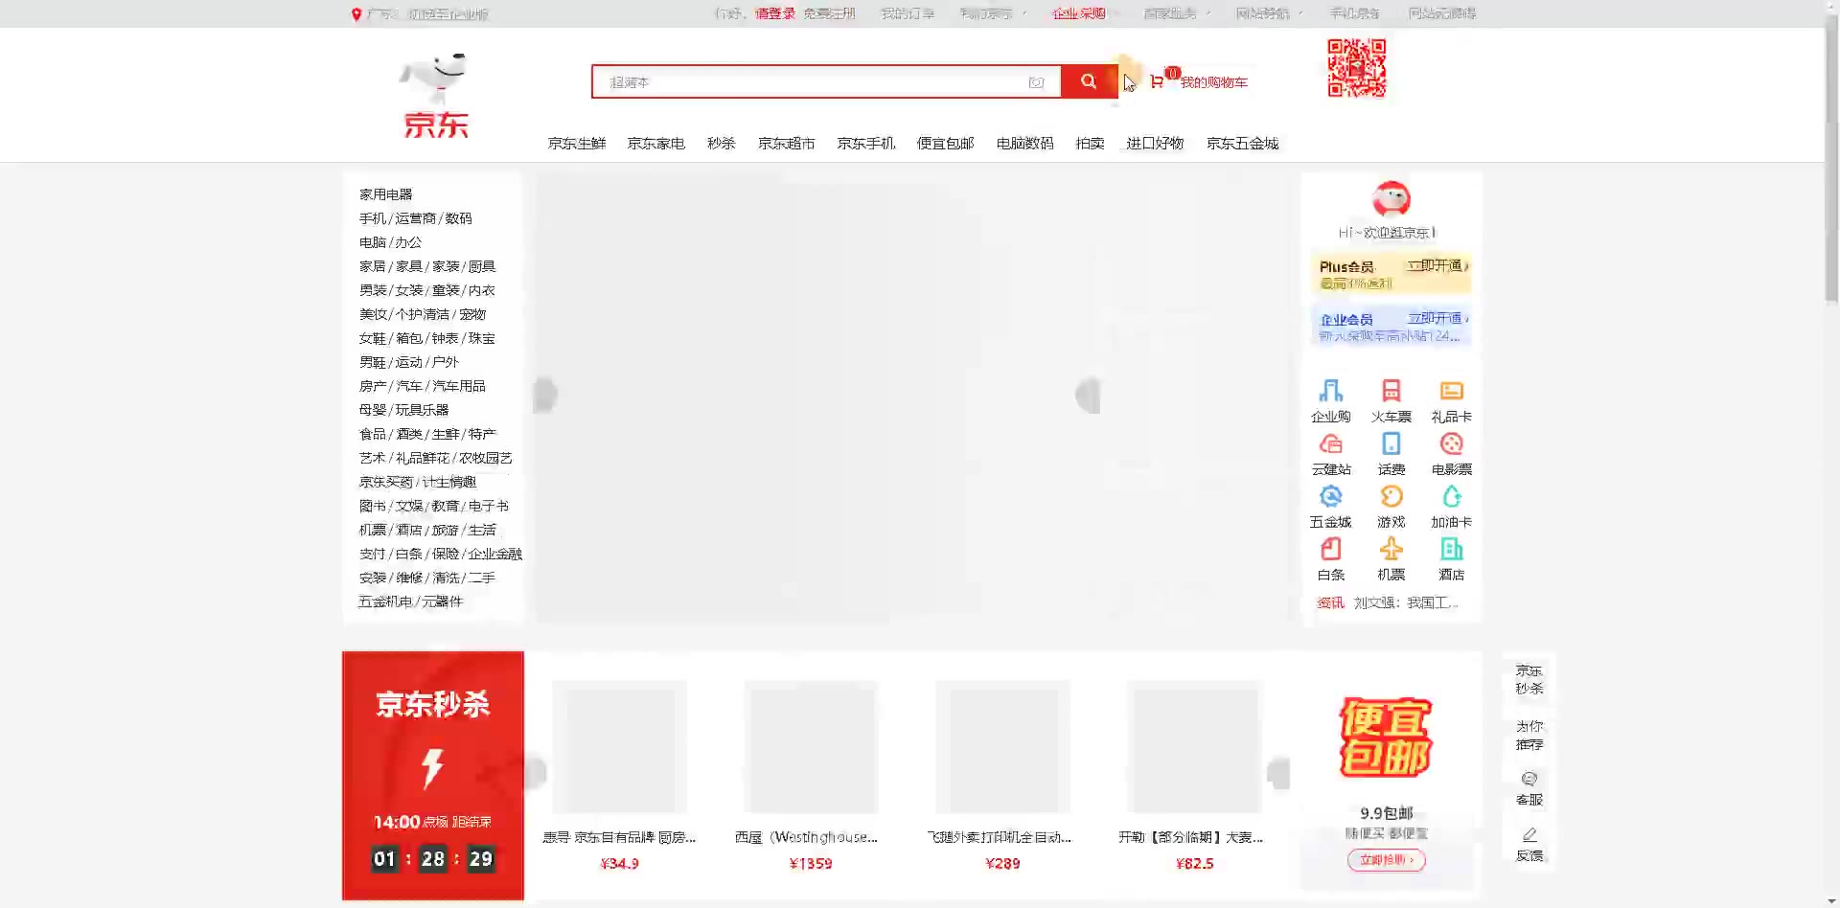The height and width of the screenshot is (908, 1840).
Task: Click the red search magnifier button
Action: [x=1089, y=81]
